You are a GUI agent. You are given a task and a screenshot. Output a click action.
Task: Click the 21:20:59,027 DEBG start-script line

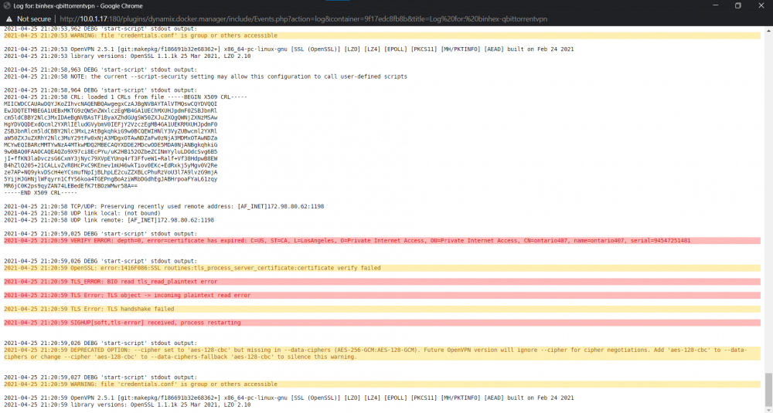pyautogui.click(x=100, y=377)
